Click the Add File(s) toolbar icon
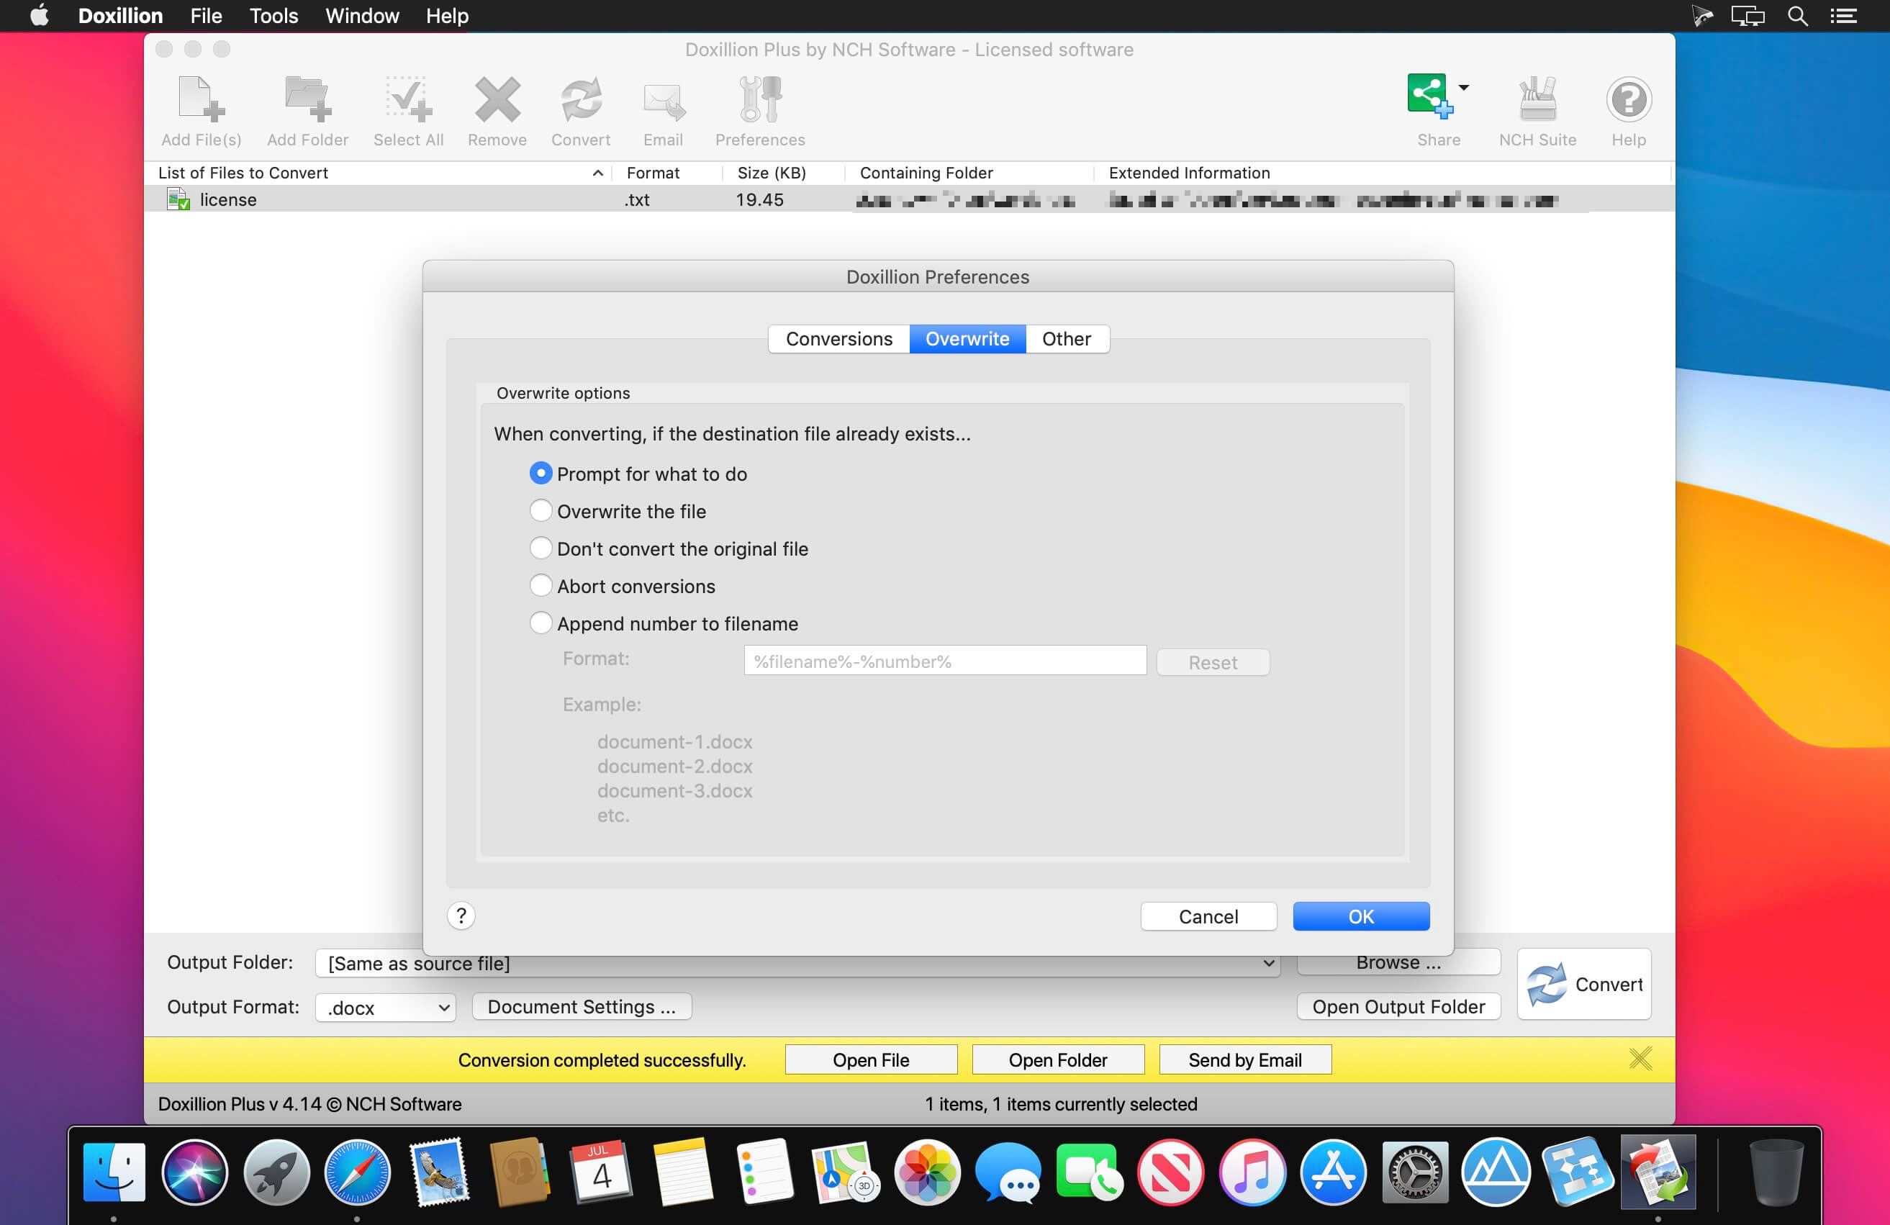This screenshot has height=1225, width=1890. (201, 100)
